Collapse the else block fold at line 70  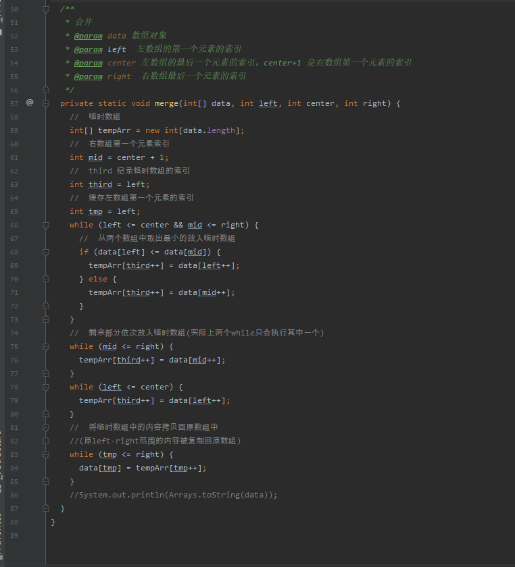tap(46, 279)
